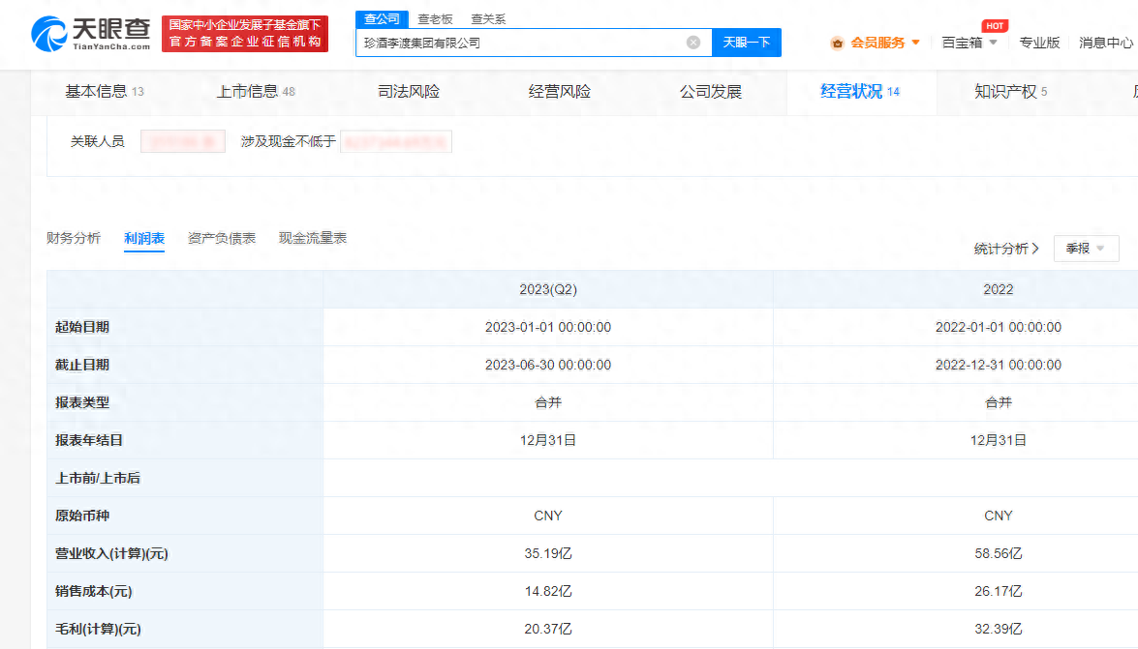Screen dimensions: 1138x649
Task: Go to the 上市信息 tab
Action: (256, 91)
